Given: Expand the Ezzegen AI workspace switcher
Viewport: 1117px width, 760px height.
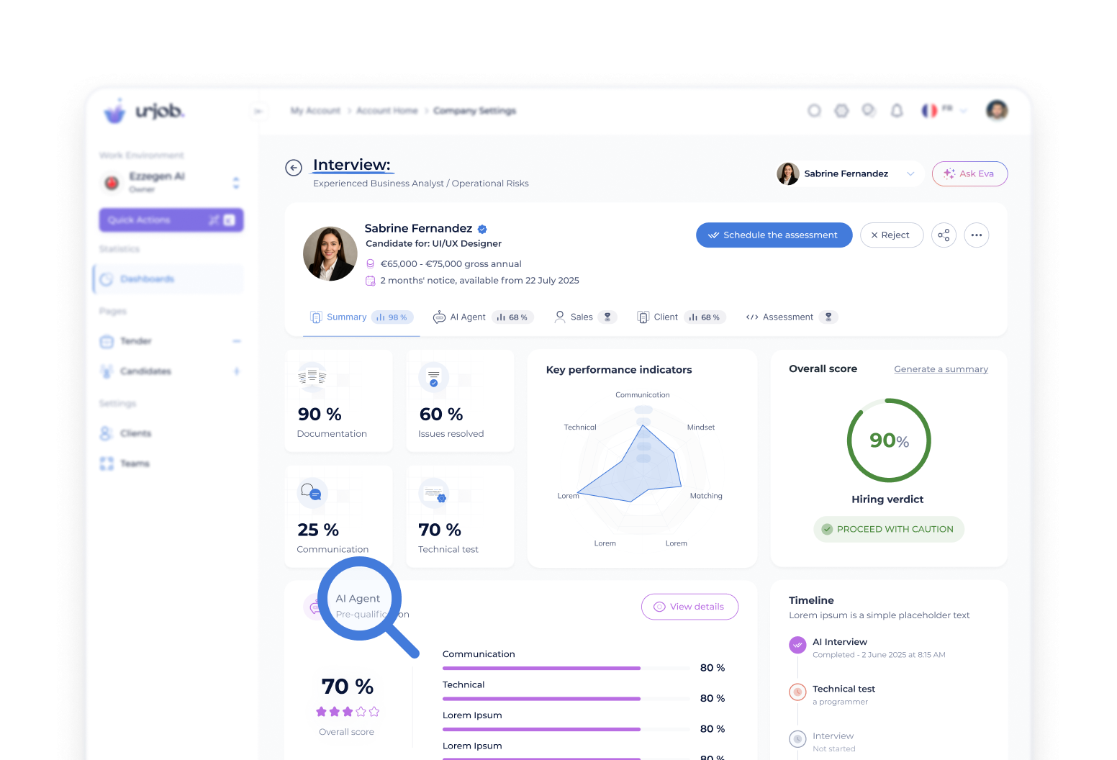Looking at the screenshot, I should [236, 183].
